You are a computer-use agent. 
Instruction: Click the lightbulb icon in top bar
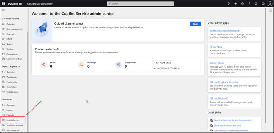[229, 3]
